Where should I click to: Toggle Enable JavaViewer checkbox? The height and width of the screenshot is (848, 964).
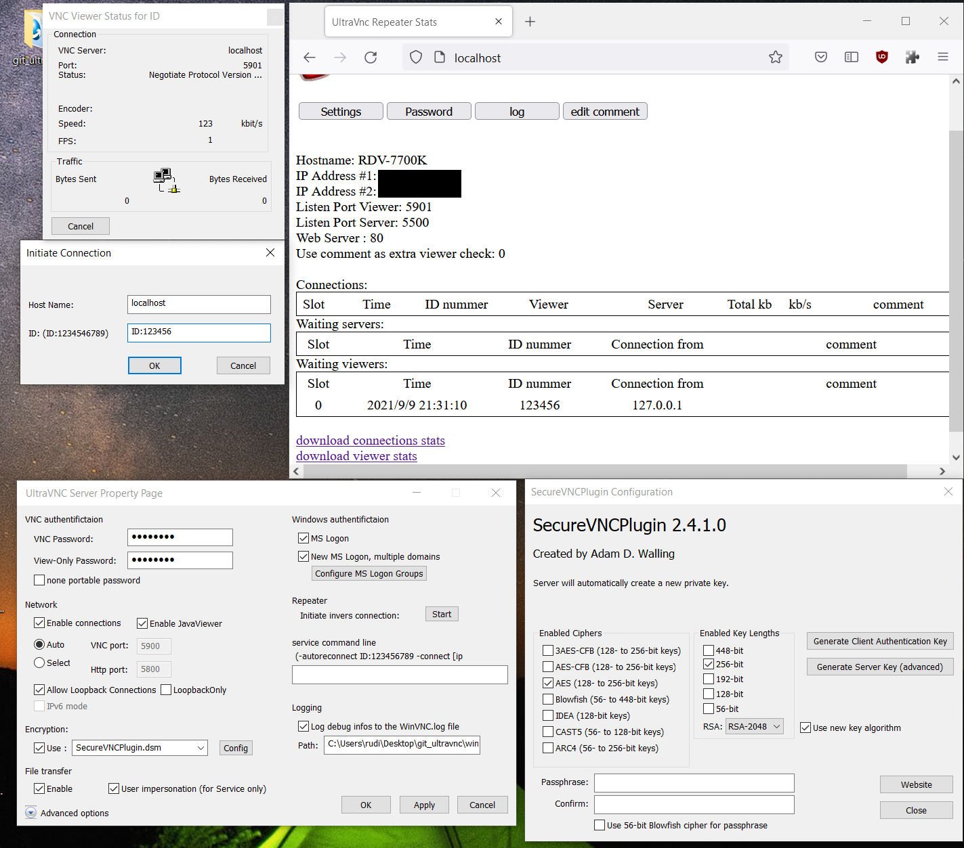click(x=142, y=623)
